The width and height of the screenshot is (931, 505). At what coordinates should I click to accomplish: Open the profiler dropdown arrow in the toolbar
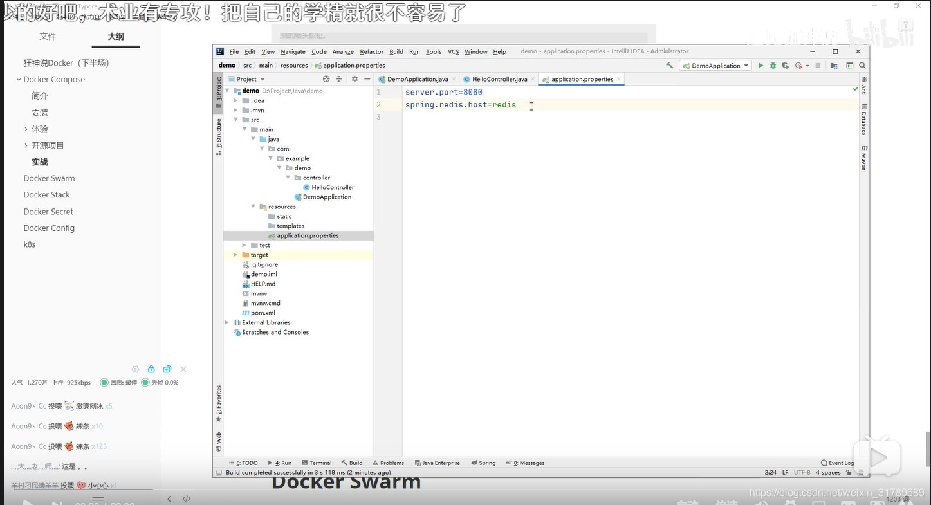coord(807,66)
